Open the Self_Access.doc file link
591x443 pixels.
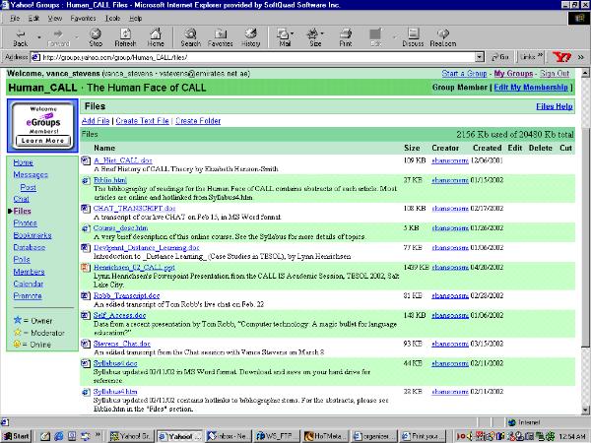(119, 315)
